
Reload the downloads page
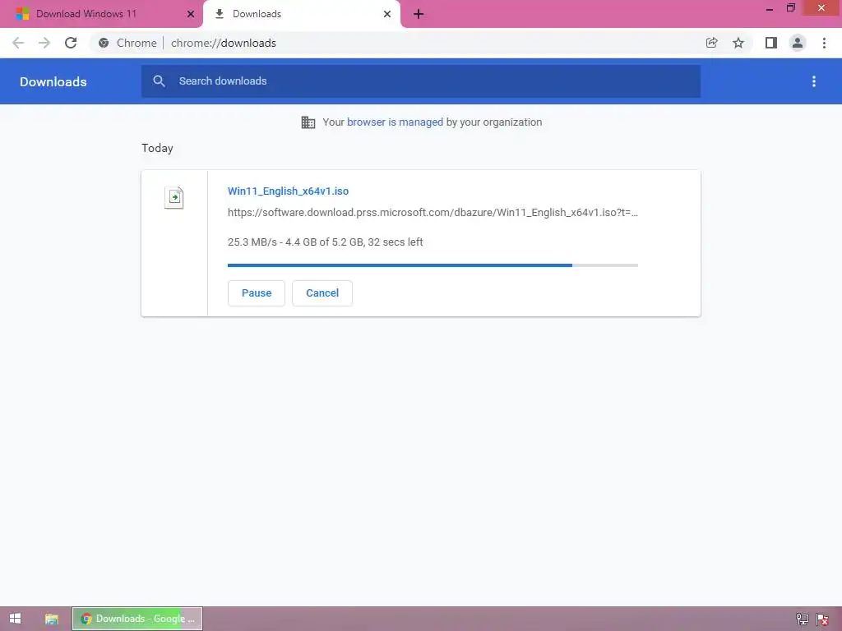pyautogui.click(x=71, y=43)
